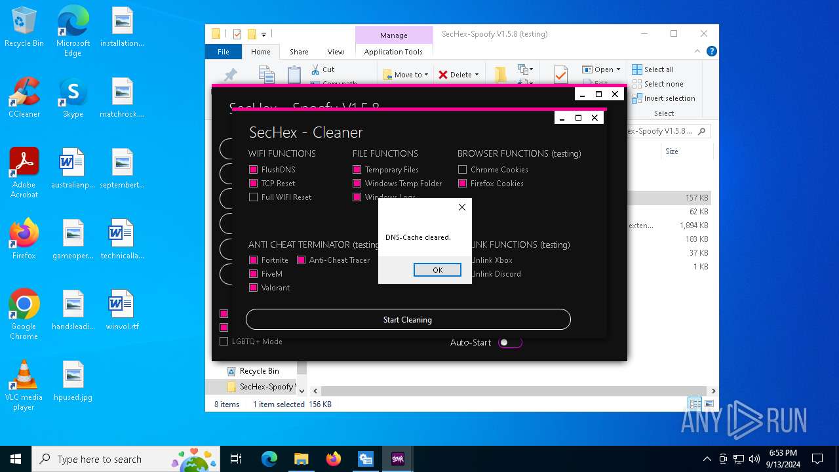Select the hpused.jpg desktop file
The height and width of the screenshot is (472, 839).
coord(73,382)
